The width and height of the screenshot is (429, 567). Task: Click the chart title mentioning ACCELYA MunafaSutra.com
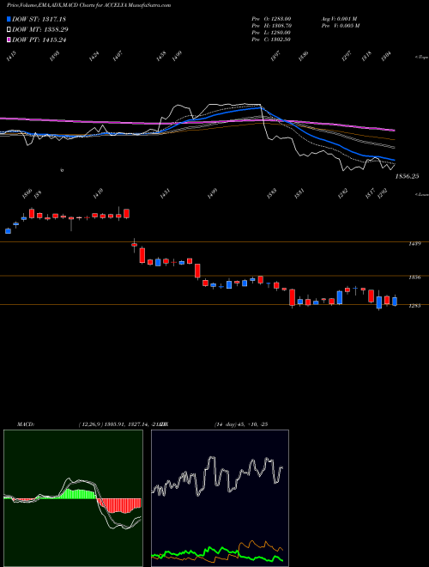pos(89,5)
